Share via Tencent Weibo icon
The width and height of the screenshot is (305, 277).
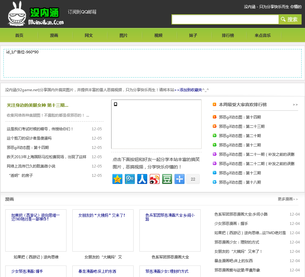[x=130, y=179]
